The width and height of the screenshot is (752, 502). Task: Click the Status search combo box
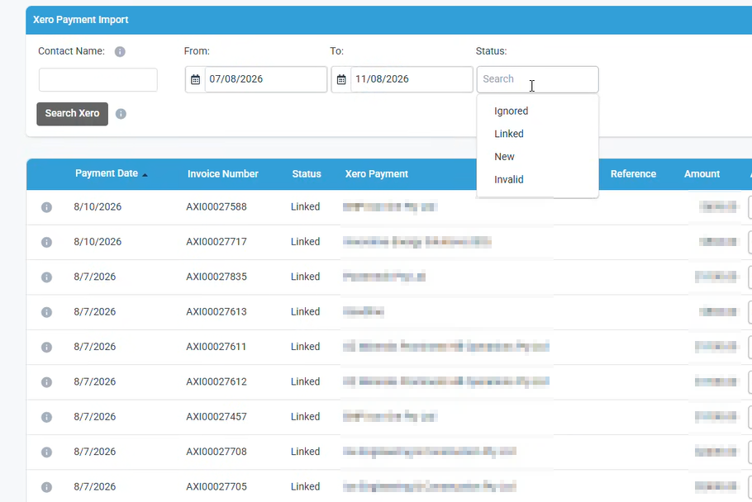(538, 79)
